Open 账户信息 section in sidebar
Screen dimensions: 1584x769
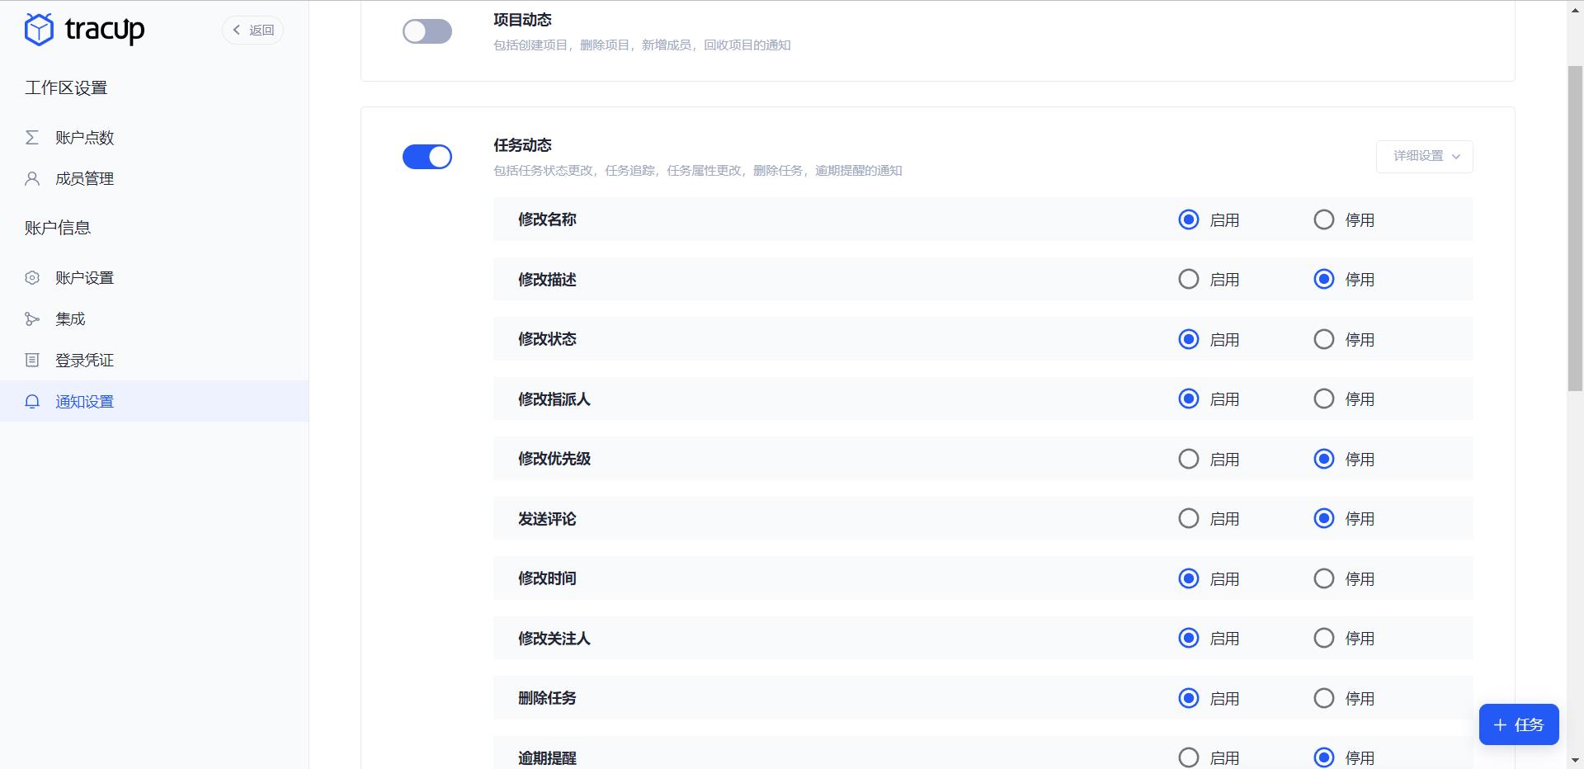tap(58, 228)
